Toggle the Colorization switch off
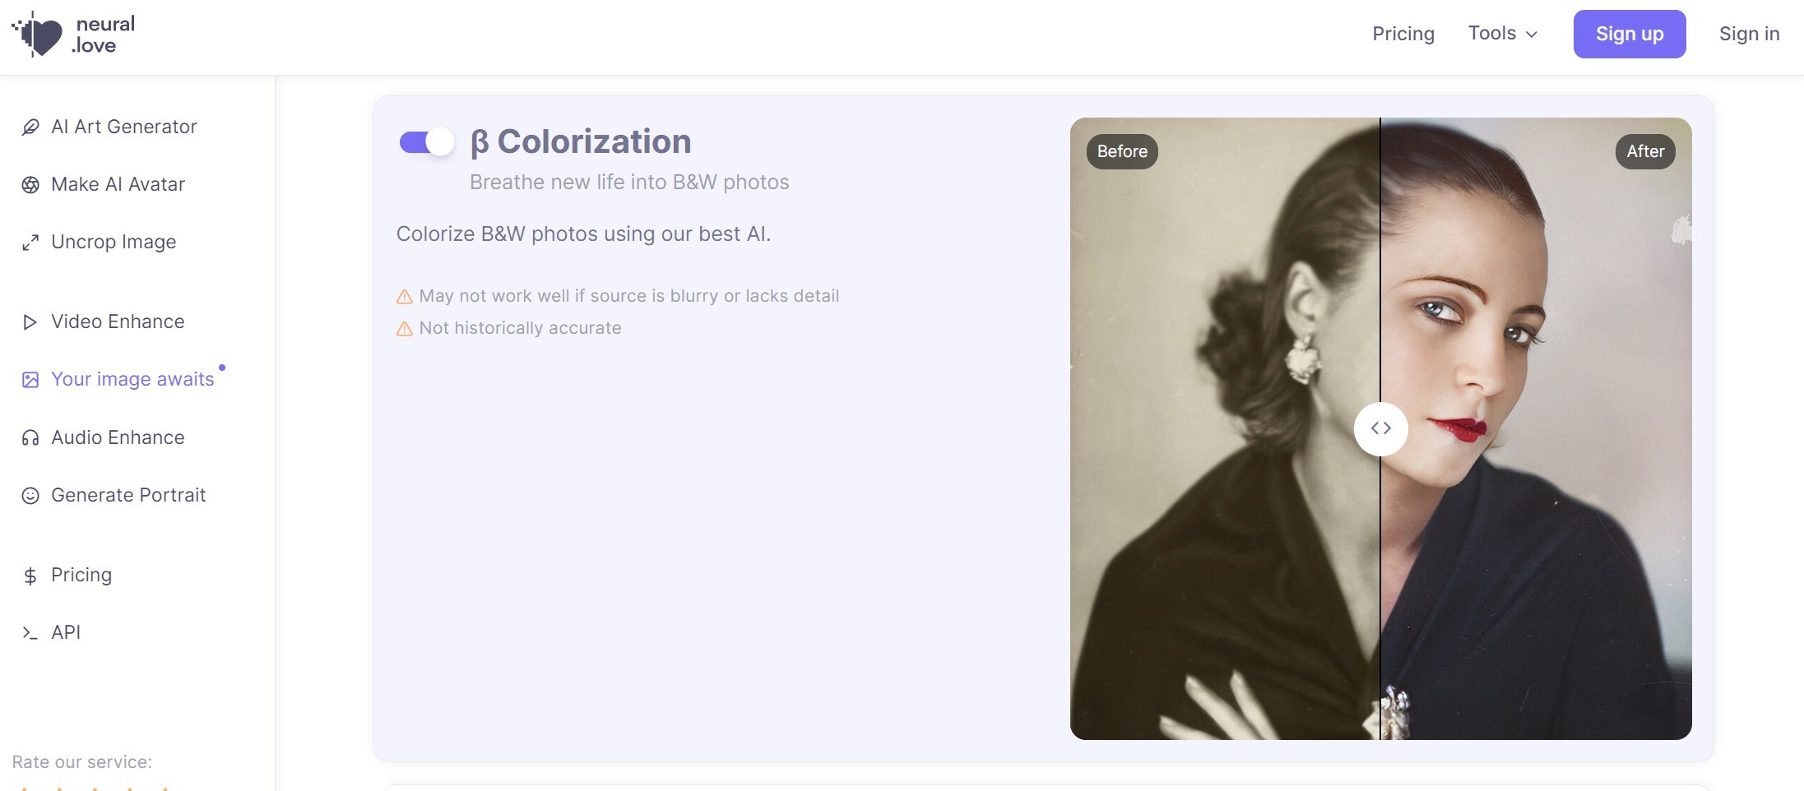This screenshot has height=791, width=1804. click(427, 142)
